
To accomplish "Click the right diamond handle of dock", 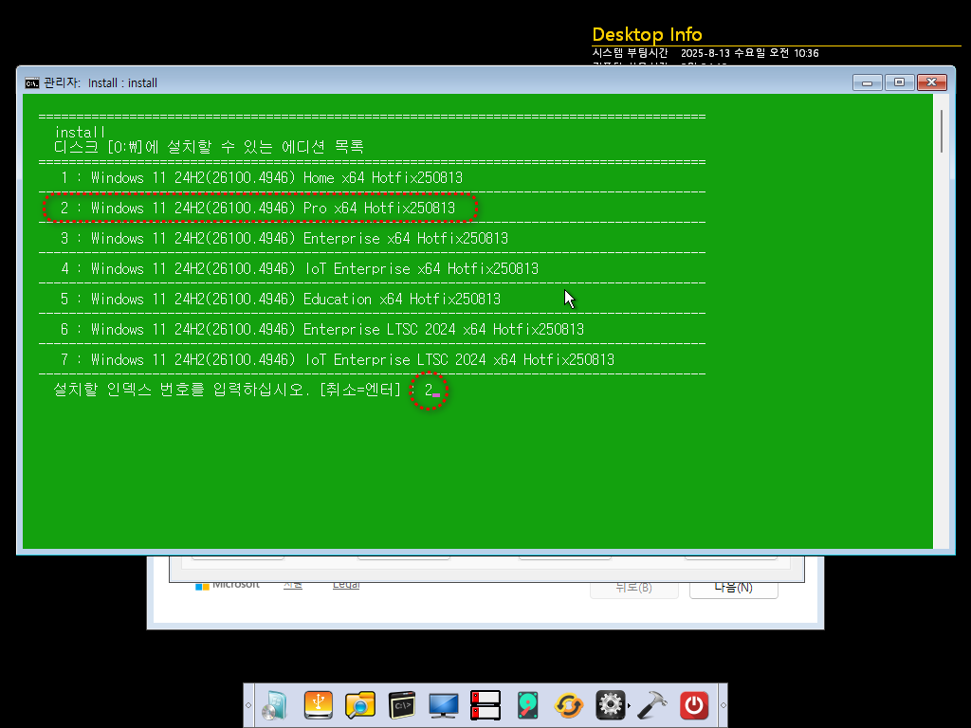I will (723, 705).
